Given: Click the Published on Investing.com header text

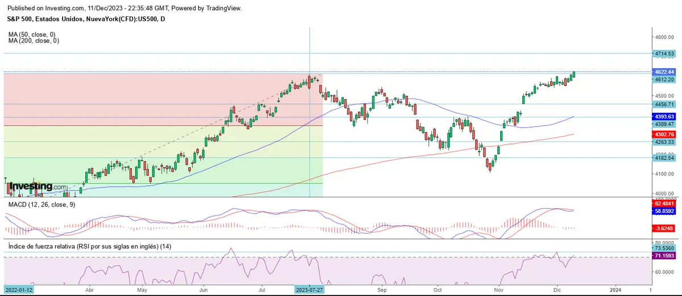Looking at the screenshot, I should coord(125,9).
